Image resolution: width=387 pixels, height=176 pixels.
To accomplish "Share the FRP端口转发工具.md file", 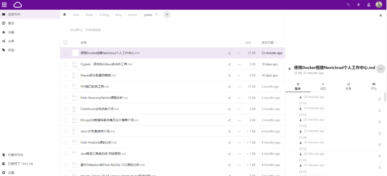I will click(229, 87).
